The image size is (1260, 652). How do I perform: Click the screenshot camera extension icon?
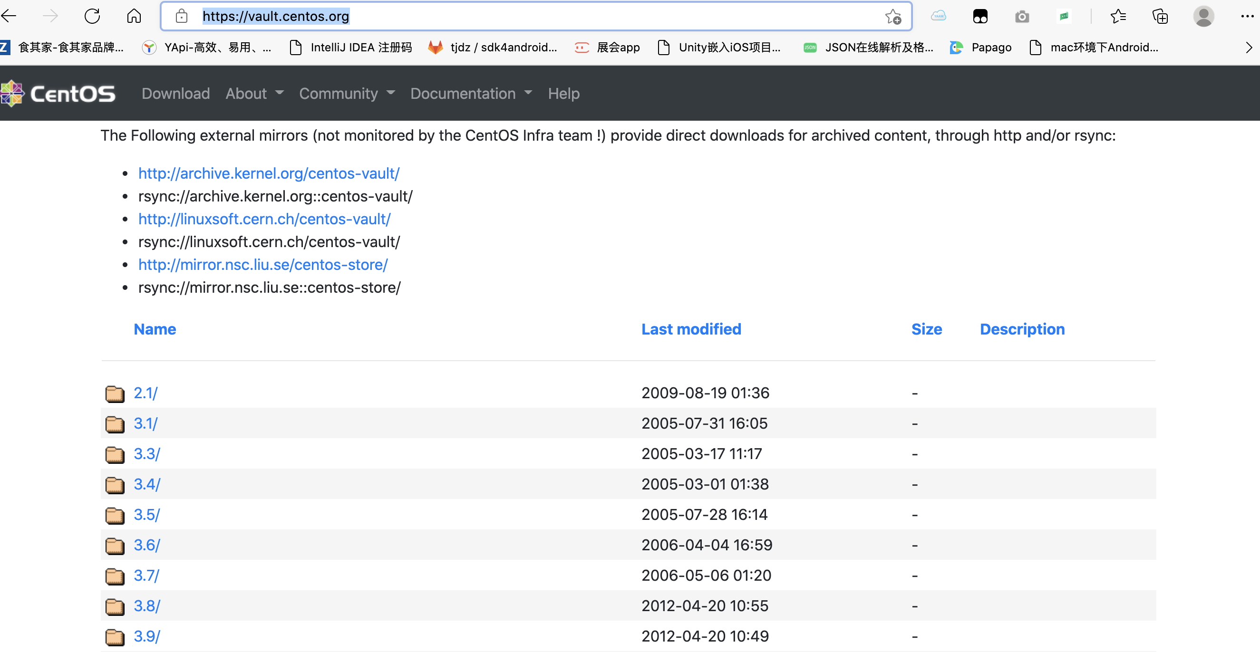[x=1022, y=16]
